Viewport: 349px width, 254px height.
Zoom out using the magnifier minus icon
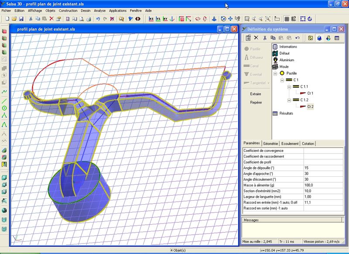260,19
